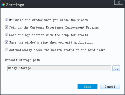Image resolution: width=125 pixels, height=95 pixels.
Task: Click the 'Default storage path' label
Action: (x=22, y=60)
